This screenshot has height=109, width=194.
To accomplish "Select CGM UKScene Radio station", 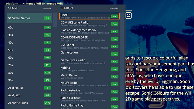I will click(x=89, y=24).
